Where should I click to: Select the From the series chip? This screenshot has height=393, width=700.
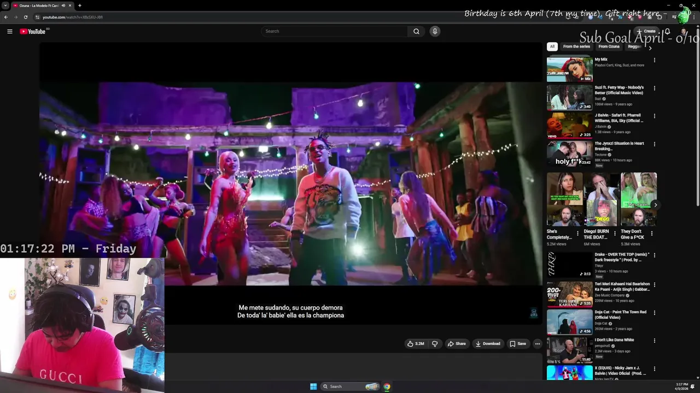[x=576, y=46]
